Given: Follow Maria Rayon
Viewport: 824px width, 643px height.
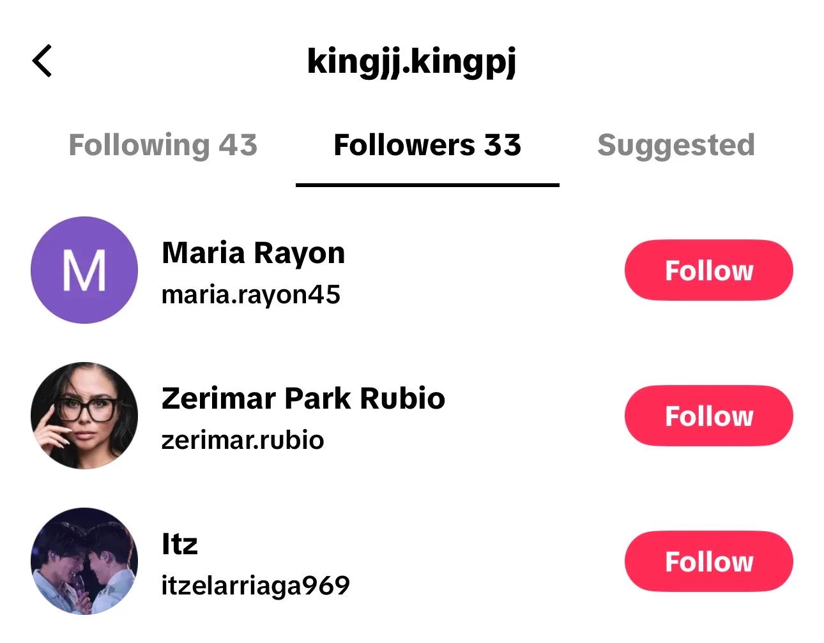Looking at the screenshot, I should [x=709, y=270].
